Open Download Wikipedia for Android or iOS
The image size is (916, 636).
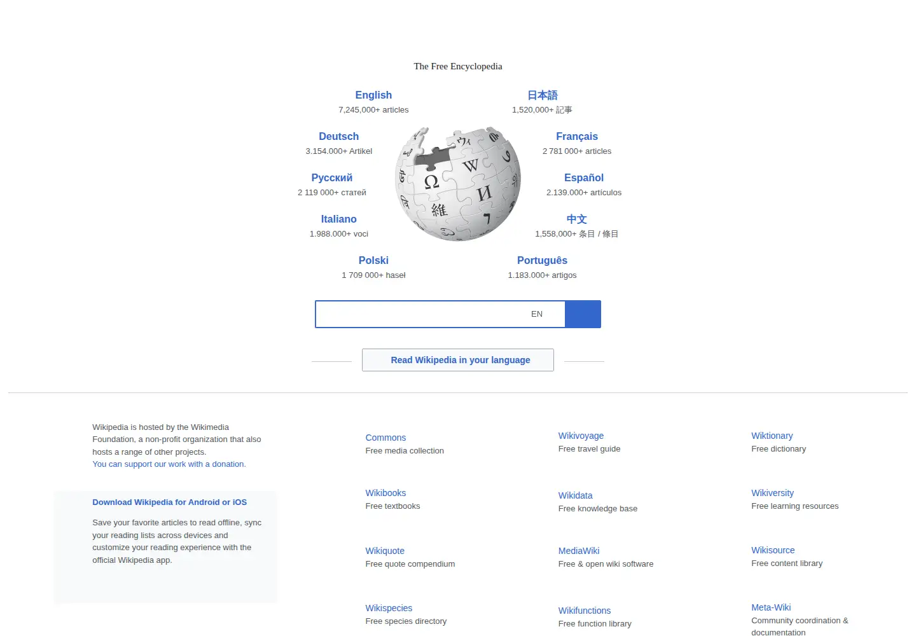(170, 502)
